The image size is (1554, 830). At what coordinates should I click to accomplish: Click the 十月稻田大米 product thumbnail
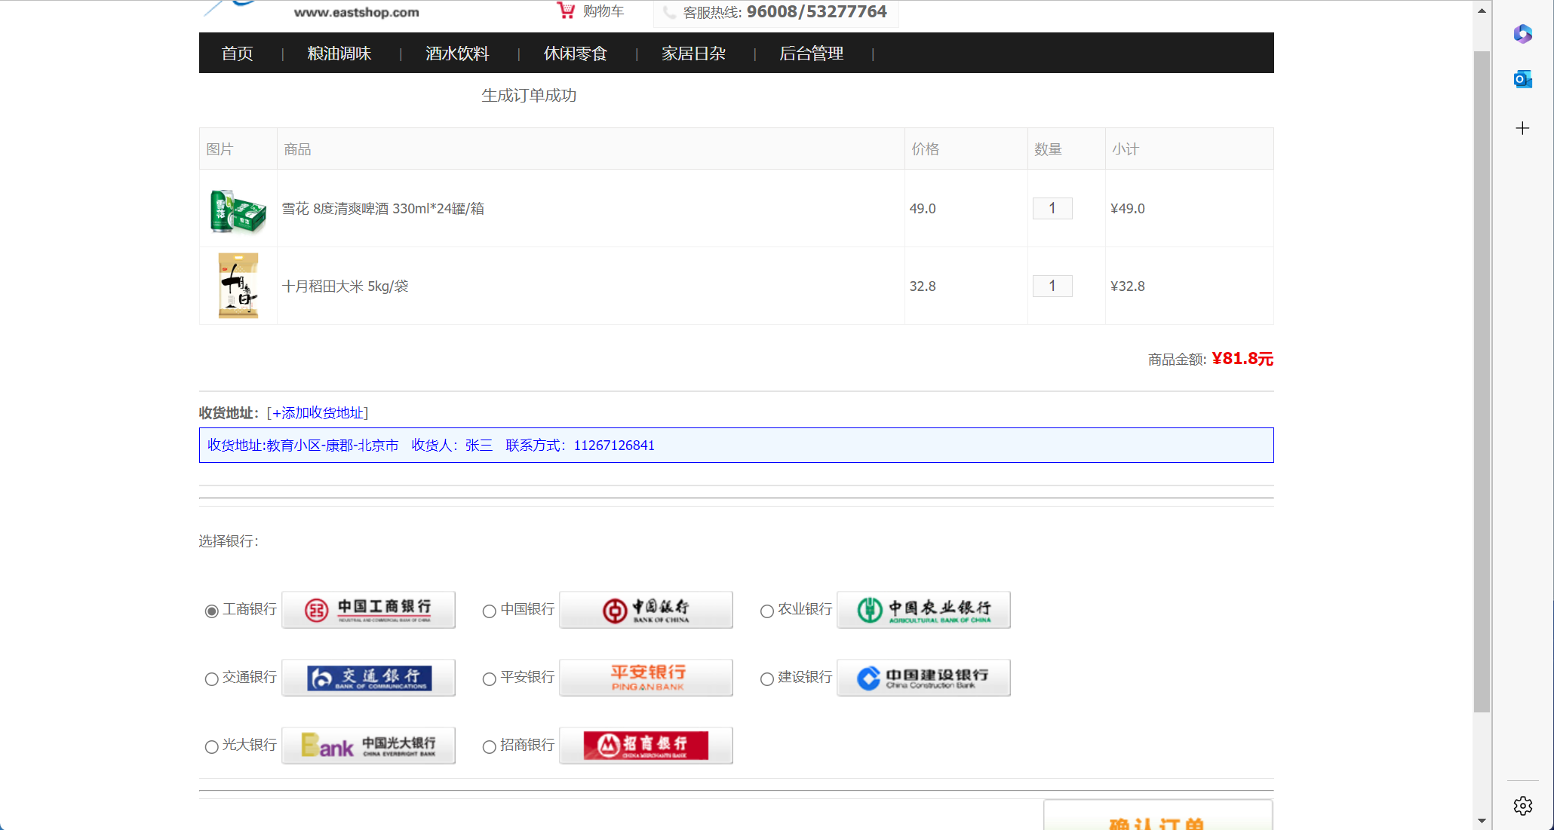click(x=238, y=286)
